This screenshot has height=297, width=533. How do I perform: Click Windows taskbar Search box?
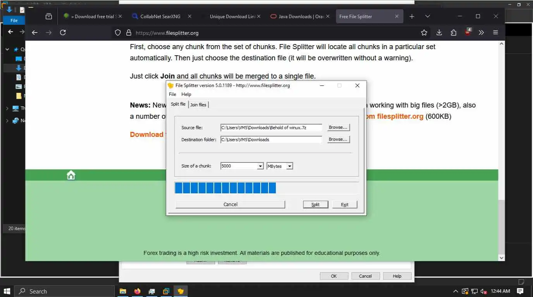pyautogui.click(x=64, y=291)
